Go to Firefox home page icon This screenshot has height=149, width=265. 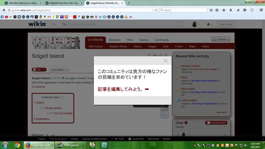pos(224,10)
